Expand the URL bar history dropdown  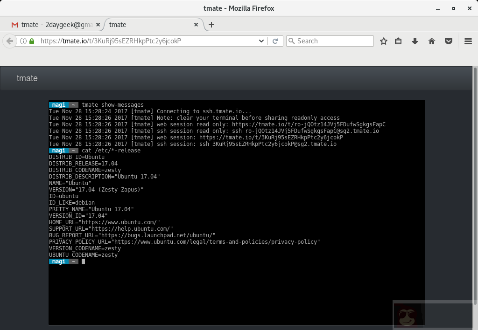[x=261, y=41]
